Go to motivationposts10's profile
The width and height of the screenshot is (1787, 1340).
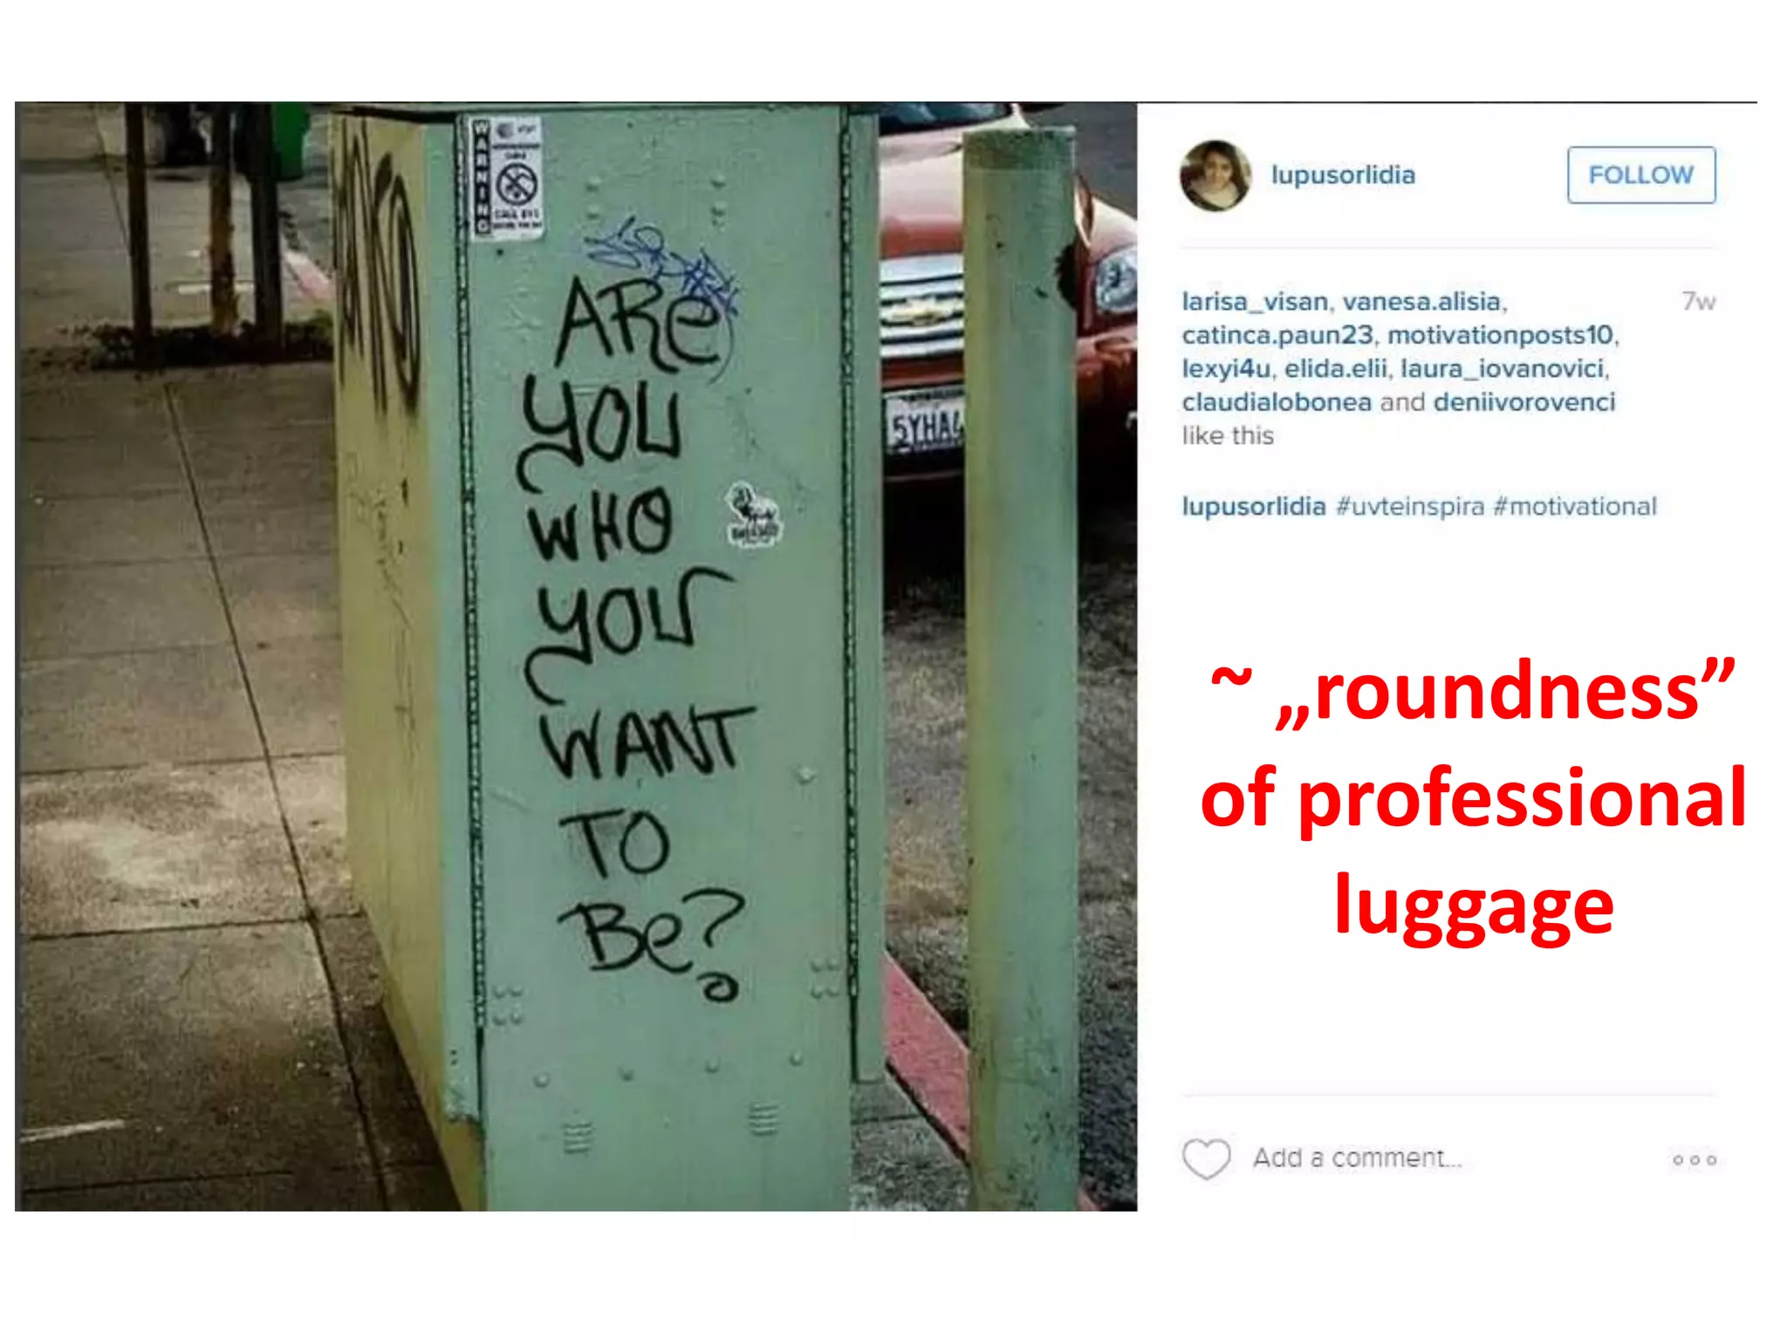pyautogui.click(x=1500, y=335)
